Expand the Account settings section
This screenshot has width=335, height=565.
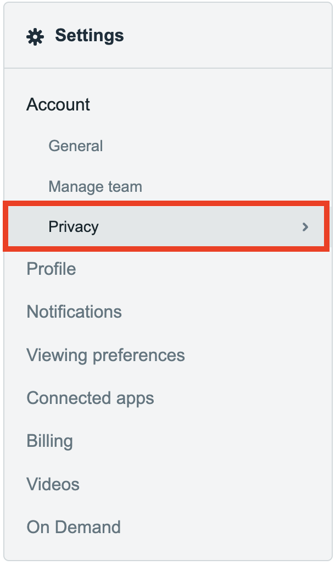[58, 104]
